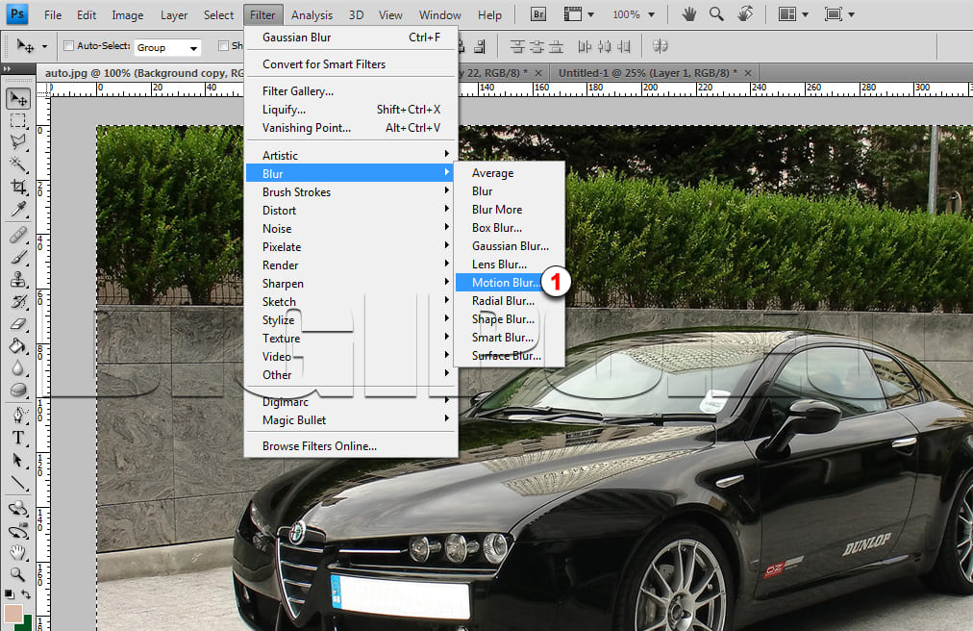Select the Rectangular Marquee tool
Screen dimensions: 973x631
(18, 120)
